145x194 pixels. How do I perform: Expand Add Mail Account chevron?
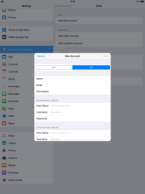139,21
